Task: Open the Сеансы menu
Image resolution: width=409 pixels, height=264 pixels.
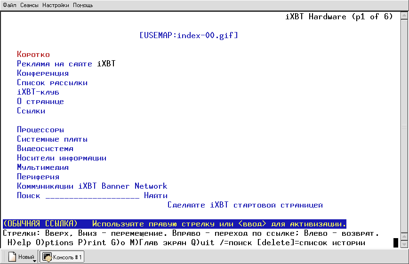Action: tap(29, 5)
